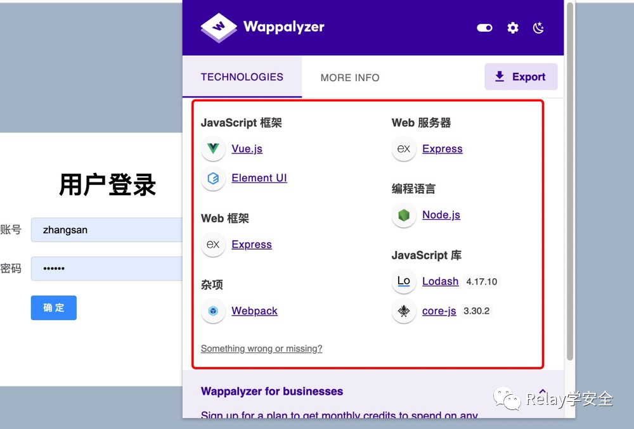Open the Vue.js link
Image resolution: width=634 pixels, height=429 pixels.
pos(247,149)
